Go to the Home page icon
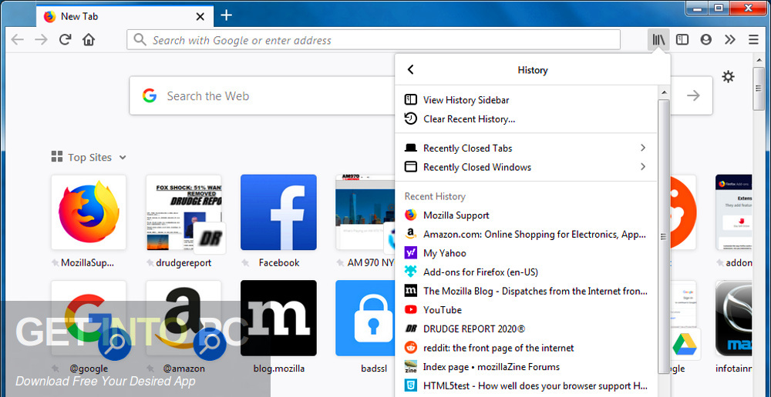771x397 pixels. tap(89, 40)
